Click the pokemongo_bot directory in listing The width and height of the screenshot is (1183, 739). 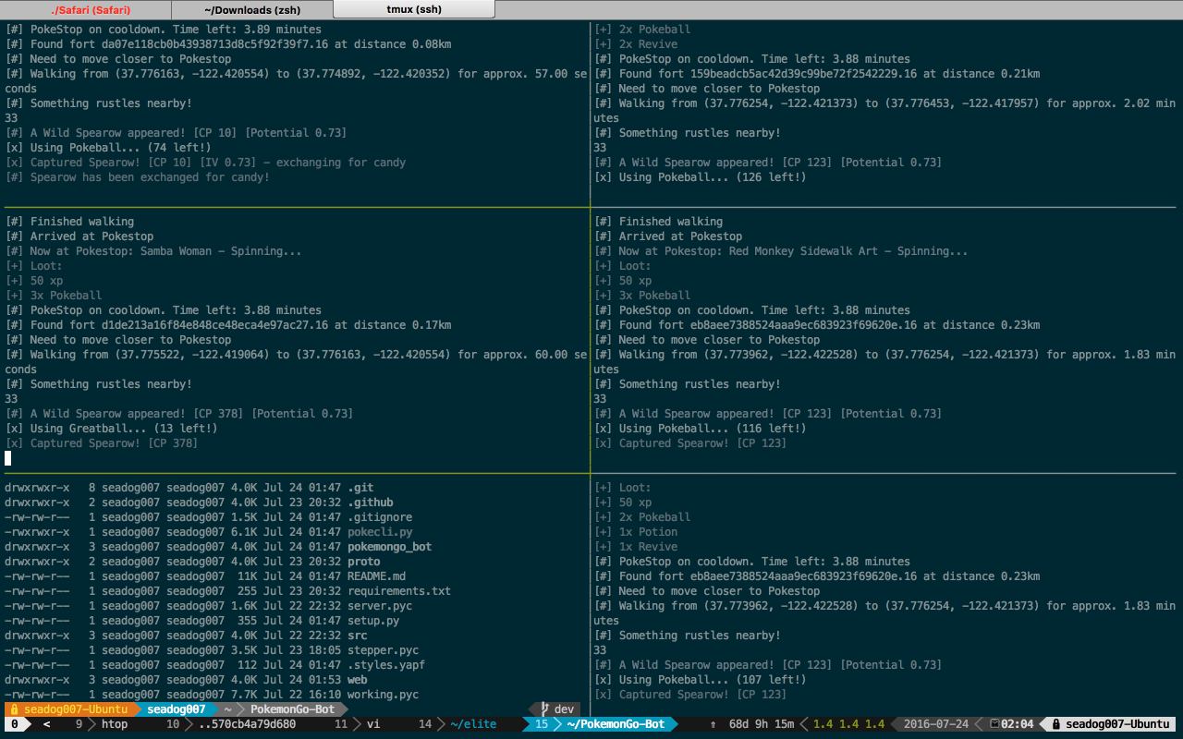click(389, 547)
